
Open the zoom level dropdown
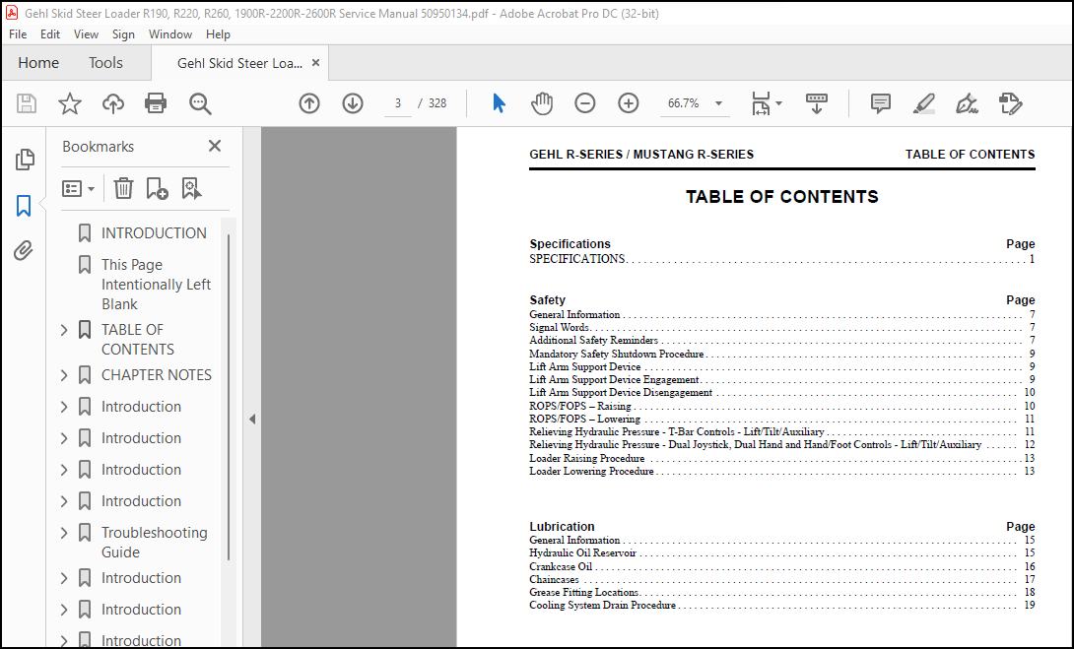(718, 103)
